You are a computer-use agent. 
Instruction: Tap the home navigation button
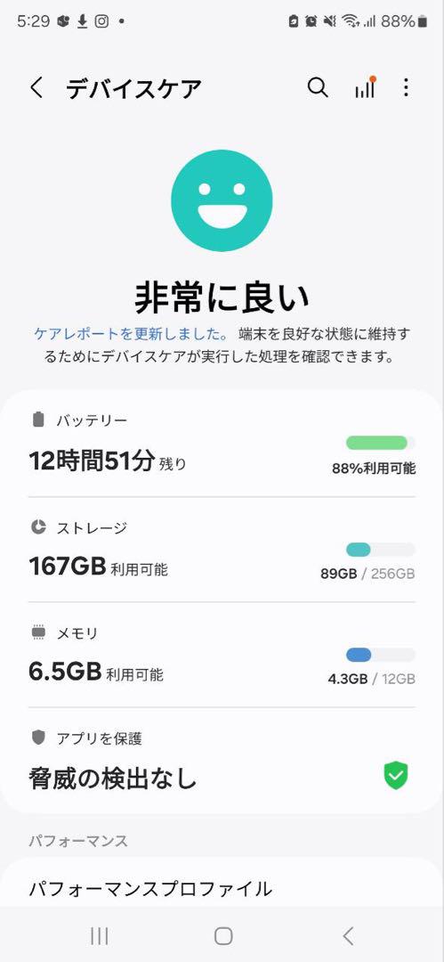(223, 935)
